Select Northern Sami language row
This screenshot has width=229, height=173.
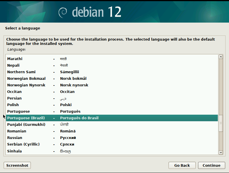click(x=112, y=72)
